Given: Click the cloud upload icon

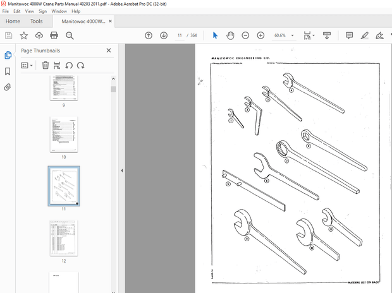Looking at the screenshot, I should pyautogui.click(x=39, y=35).
